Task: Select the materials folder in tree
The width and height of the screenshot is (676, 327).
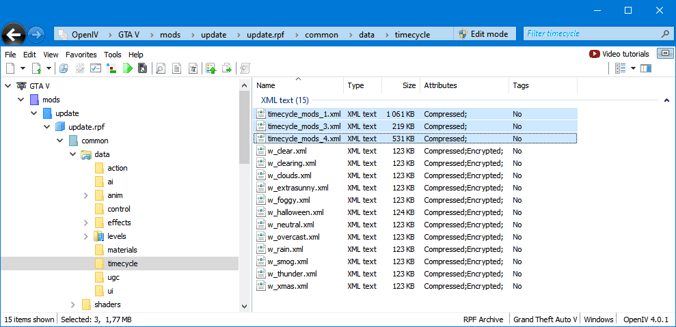Action: tap(122, 250)
